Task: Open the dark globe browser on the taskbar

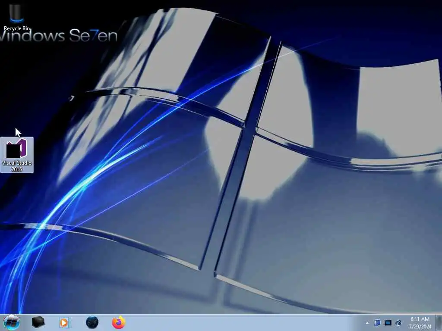Action: 92,322
